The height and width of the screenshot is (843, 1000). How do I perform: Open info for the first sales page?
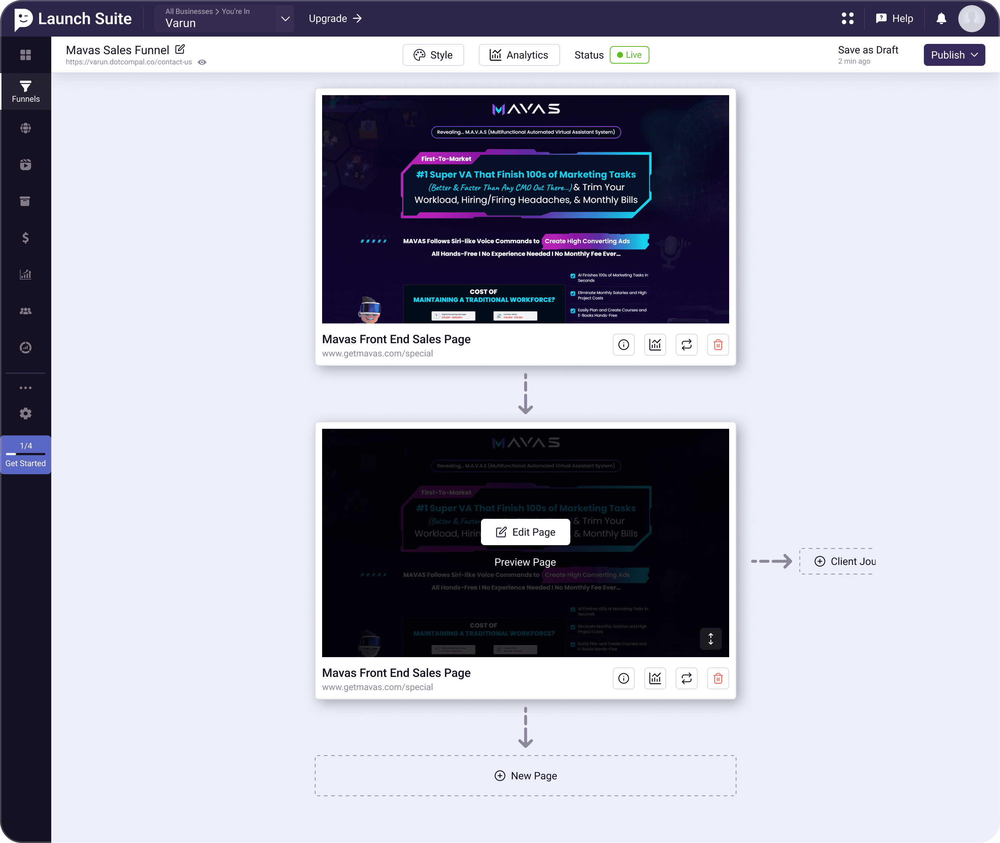623,345
